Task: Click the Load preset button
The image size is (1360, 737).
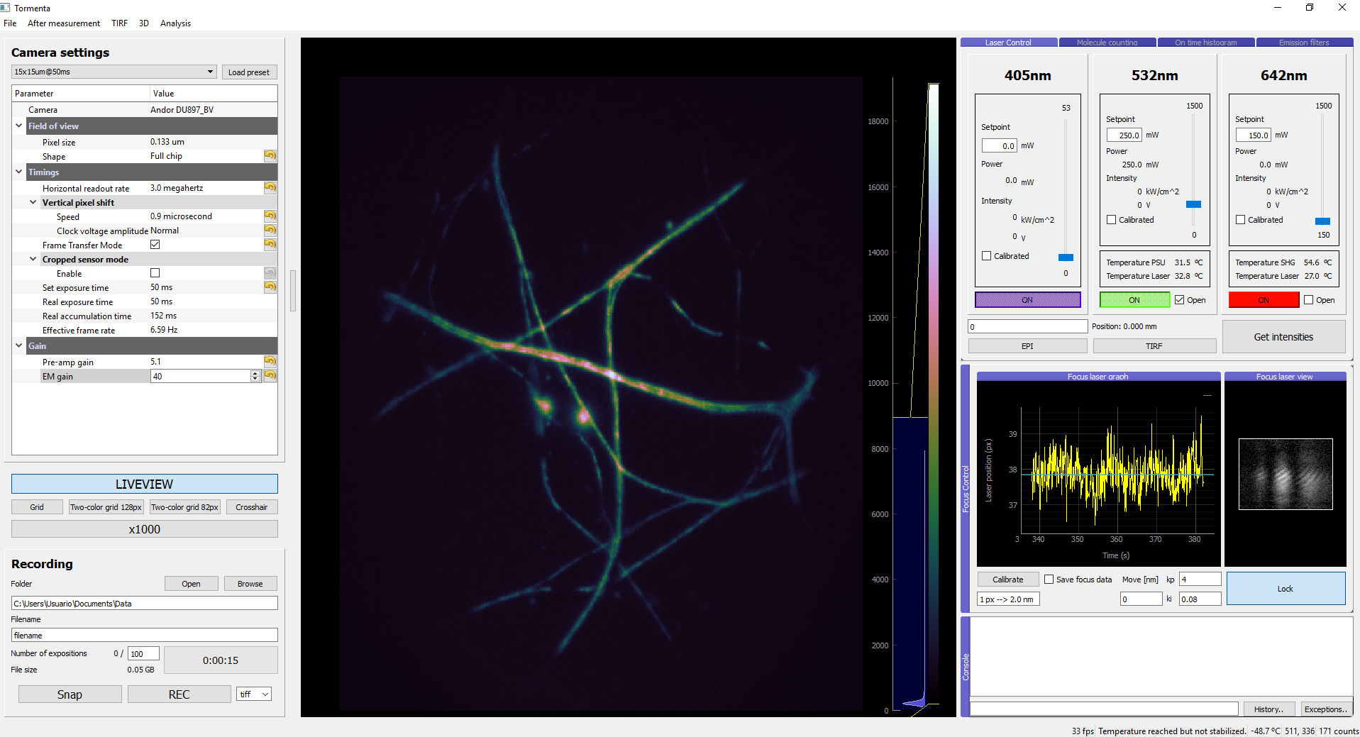Action: [x=249, y=72]
